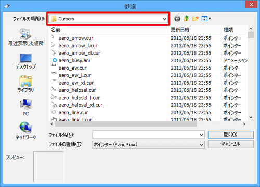Go back to last folder visited

(x=177, y=19)
